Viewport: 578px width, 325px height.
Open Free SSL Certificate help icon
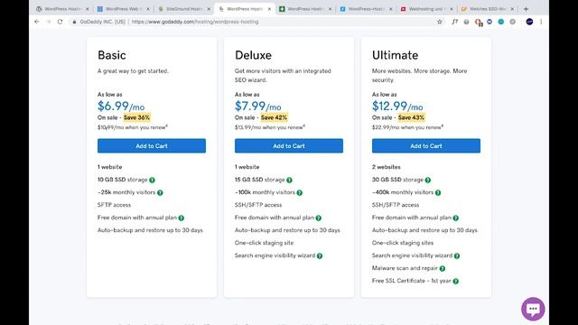tap(456, 282)
